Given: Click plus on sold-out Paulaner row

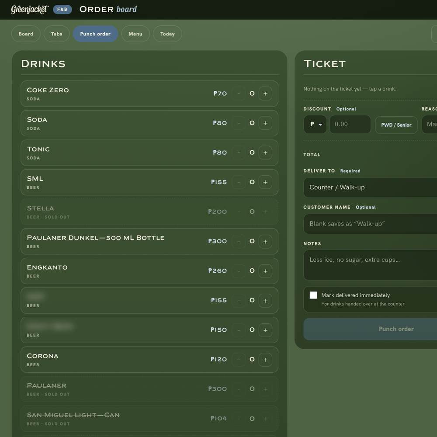Looking at the screenshot, I should [265, 389].
